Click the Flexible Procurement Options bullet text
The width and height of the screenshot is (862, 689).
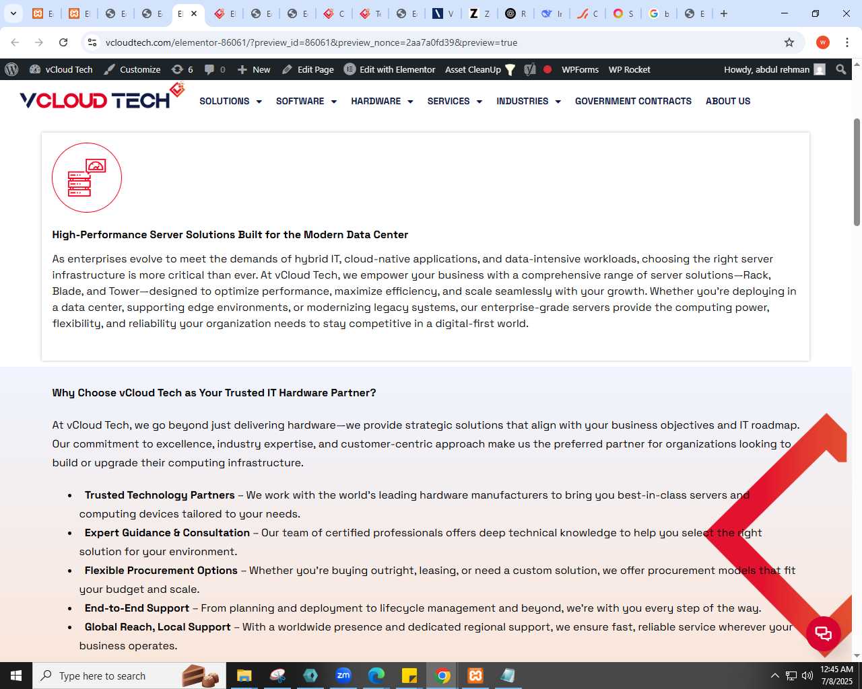tap(161, 571)
